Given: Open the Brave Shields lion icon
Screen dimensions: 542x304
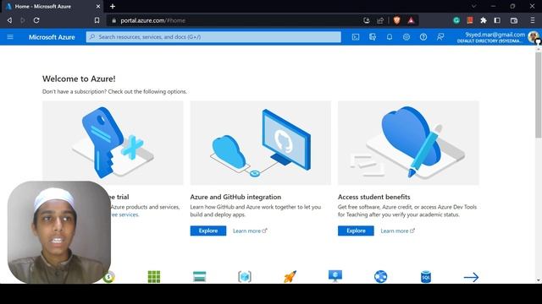Looking at the screenshot, I should coord(396,20).
